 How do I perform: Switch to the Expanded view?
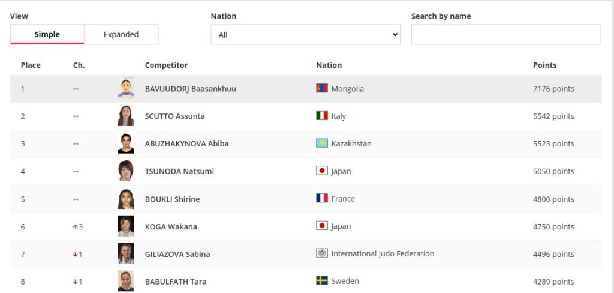[x=121, y=34]
